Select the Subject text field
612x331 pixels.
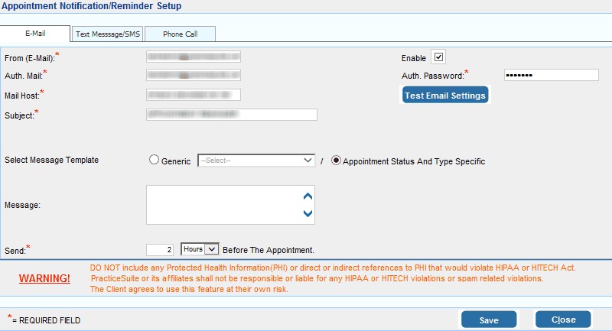click(231, 115)
